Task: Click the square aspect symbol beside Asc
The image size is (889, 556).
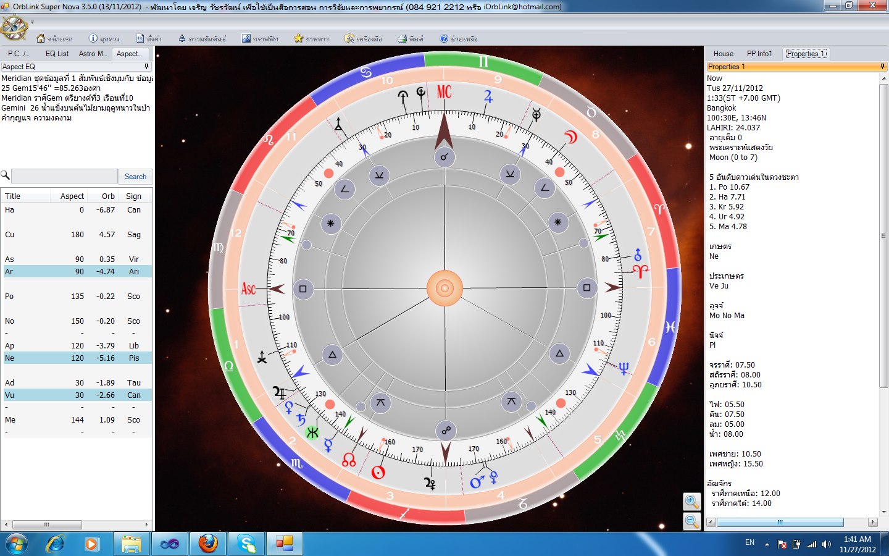Action: [303, 289]
